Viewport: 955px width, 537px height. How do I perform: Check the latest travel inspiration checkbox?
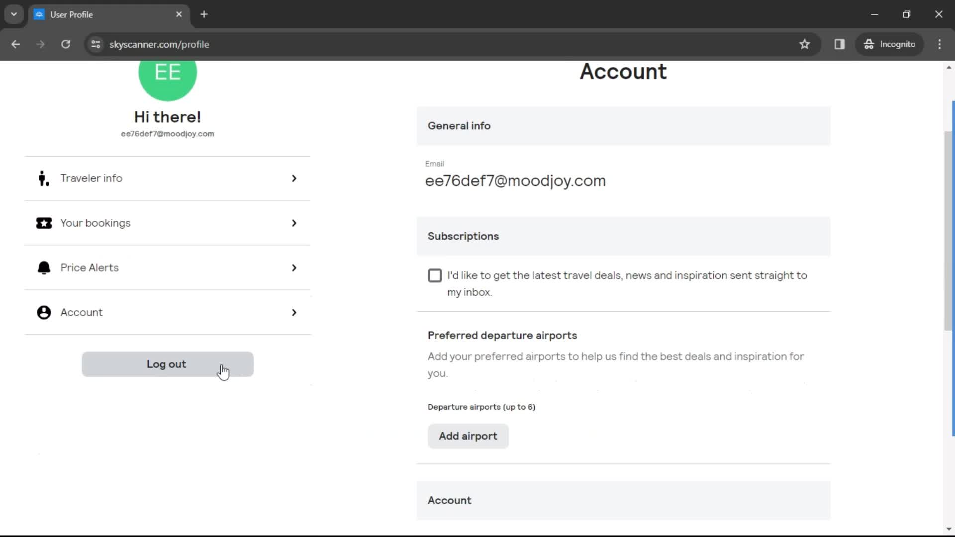click(x=434, y=275)
